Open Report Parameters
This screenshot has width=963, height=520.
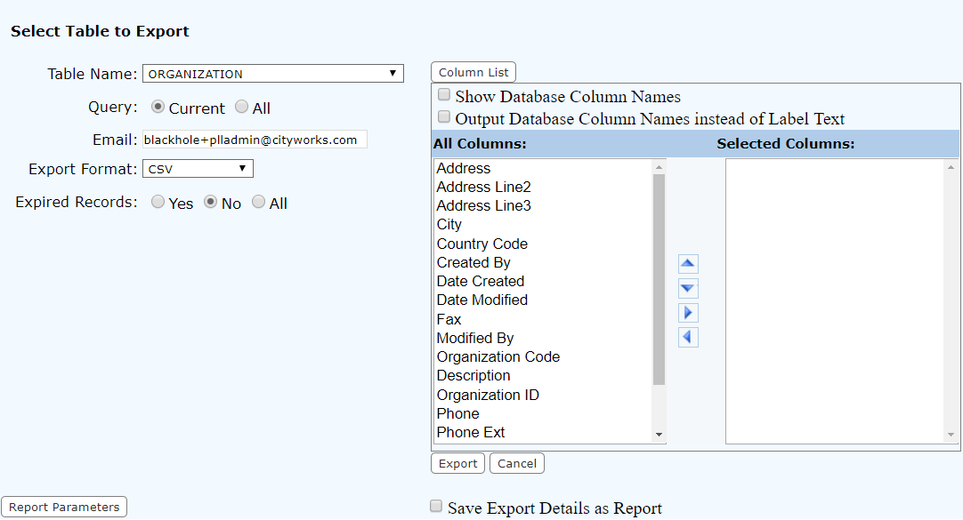pos(64,507)
